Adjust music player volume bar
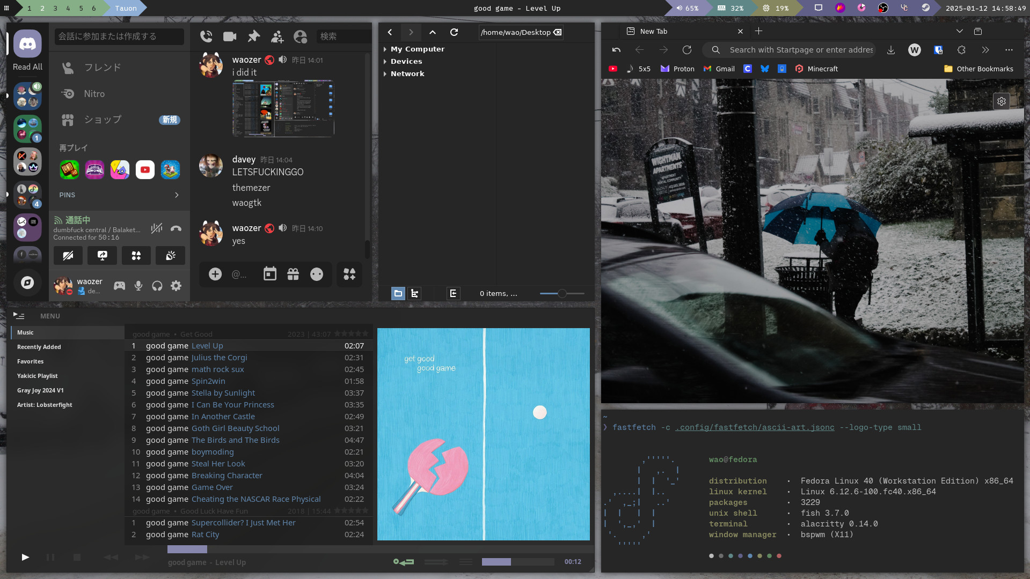Screen dimensions: 1030x579 [518, 561]
